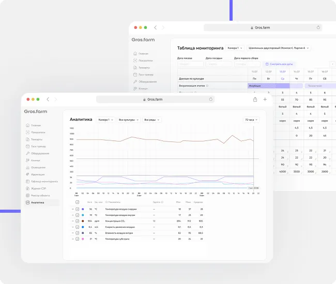This screenshot has width=336, height=284.
Task: Select Аналитика in the front sidebar
Action: click(37, 203)
